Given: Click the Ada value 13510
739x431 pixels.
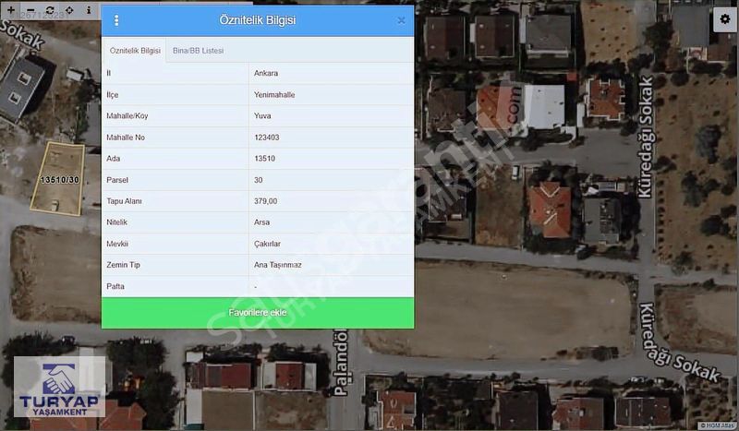Looking at the screenshot, I should pyautogui.click(x=264, y=159).
